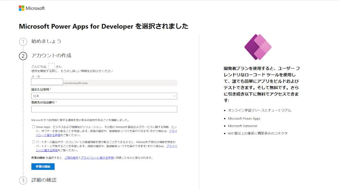Viewport: 339px width, 190px height.
Task: Select the step 3 circle icon
Action: pos(23,180)
